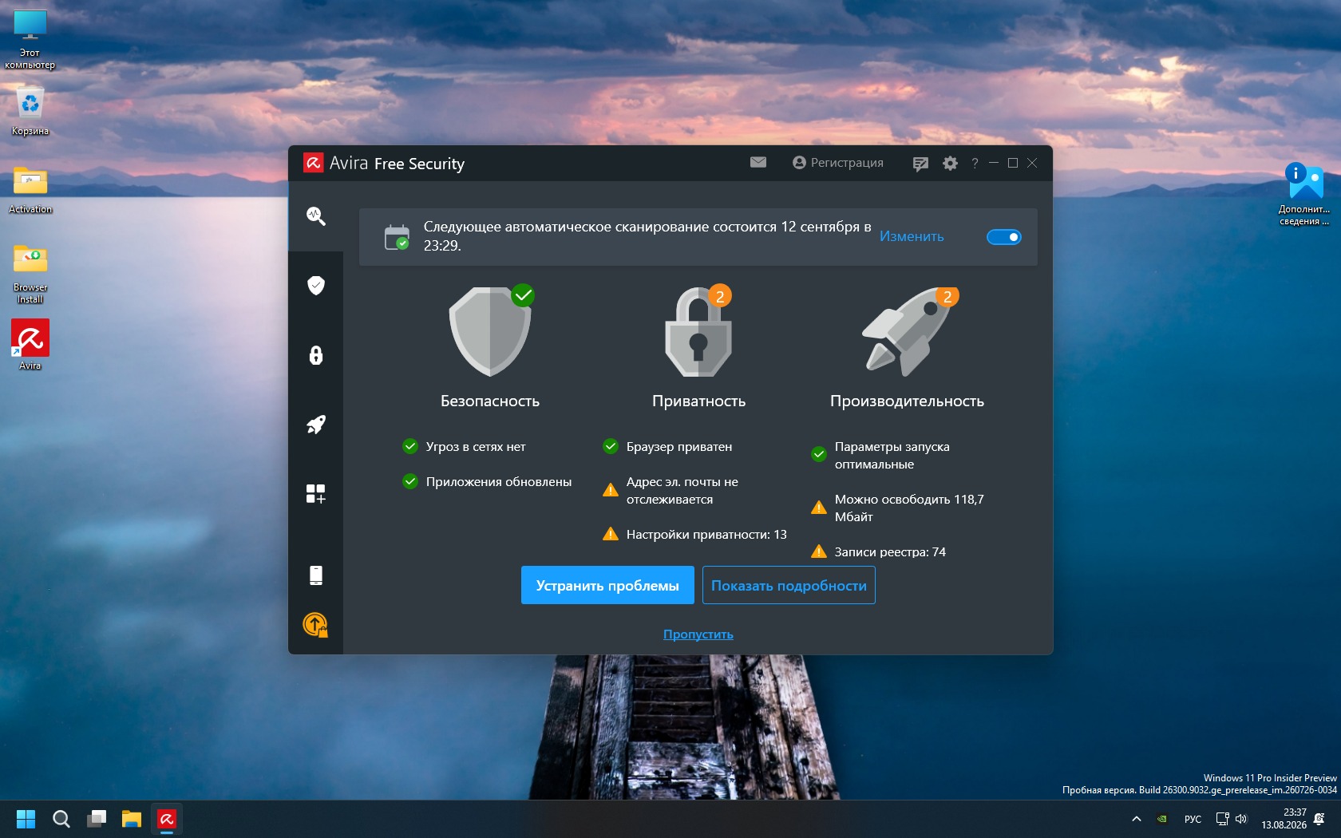Open the Windows Start menu
The width and height of the screenshot is (1341, 838).
[x=26, y=819]
